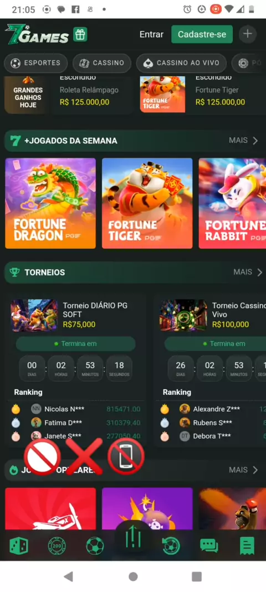Expand MAIS for popular games section

coord(243,470)
